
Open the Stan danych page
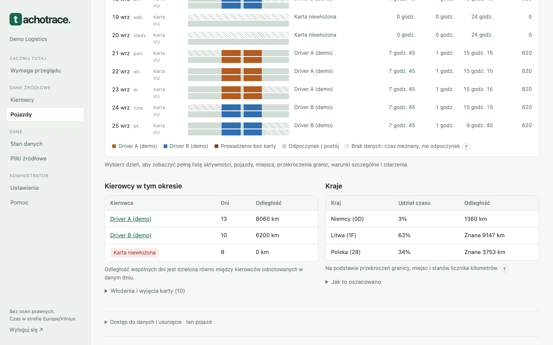click(45, 144)
